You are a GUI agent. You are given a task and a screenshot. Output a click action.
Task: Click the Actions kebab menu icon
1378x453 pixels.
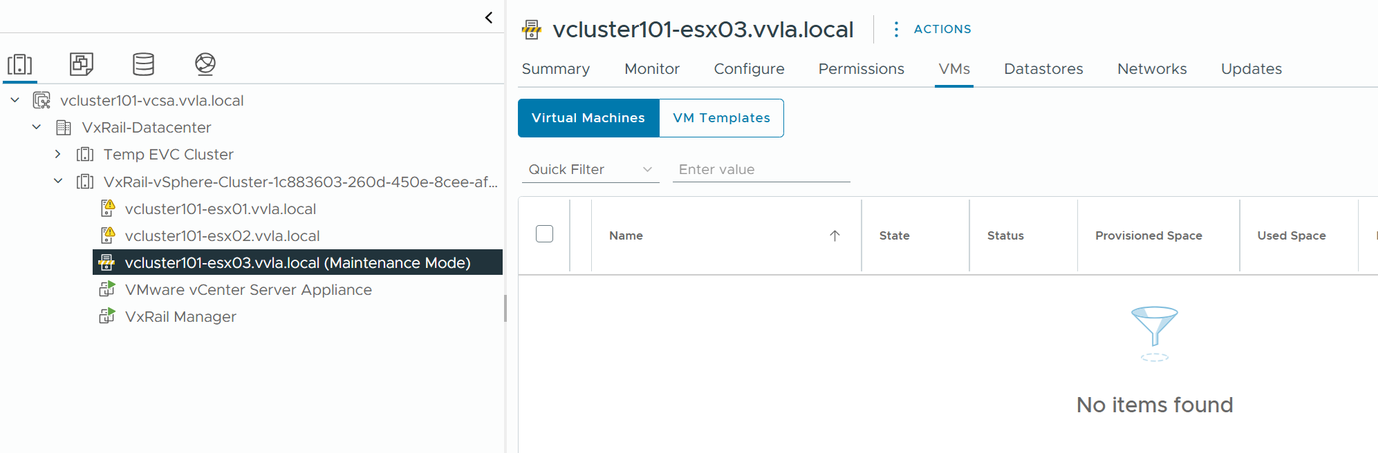(896, 29)
